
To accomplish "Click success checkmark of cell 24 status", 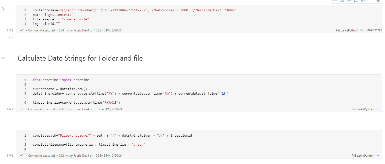I will click(21, 155).
